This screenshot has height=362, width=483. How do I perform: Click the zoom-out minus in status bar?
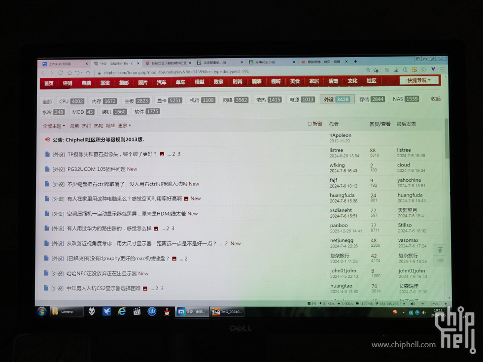pos(422,304)
